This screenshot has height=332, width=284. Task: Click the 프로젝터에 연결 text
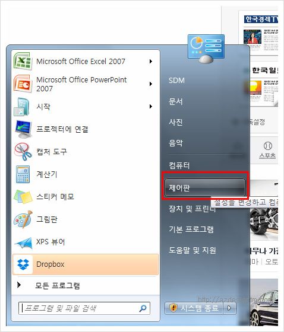click(62, 129)
